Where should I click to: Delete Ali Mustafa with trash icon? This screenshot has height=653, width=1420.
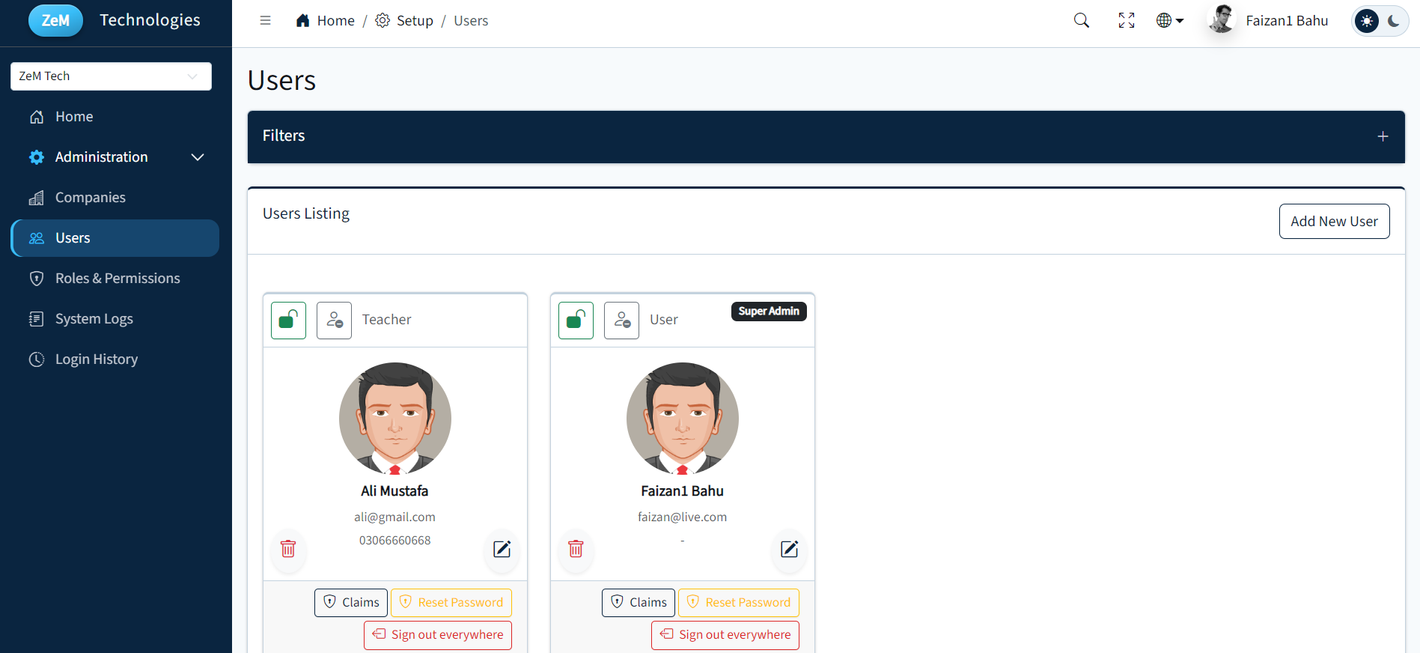click(x=288, y=549)
